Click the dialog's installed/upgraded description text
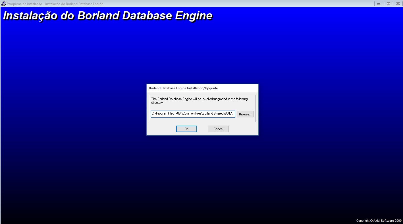Screen dimensions: 403x224 tap(199, 101)
